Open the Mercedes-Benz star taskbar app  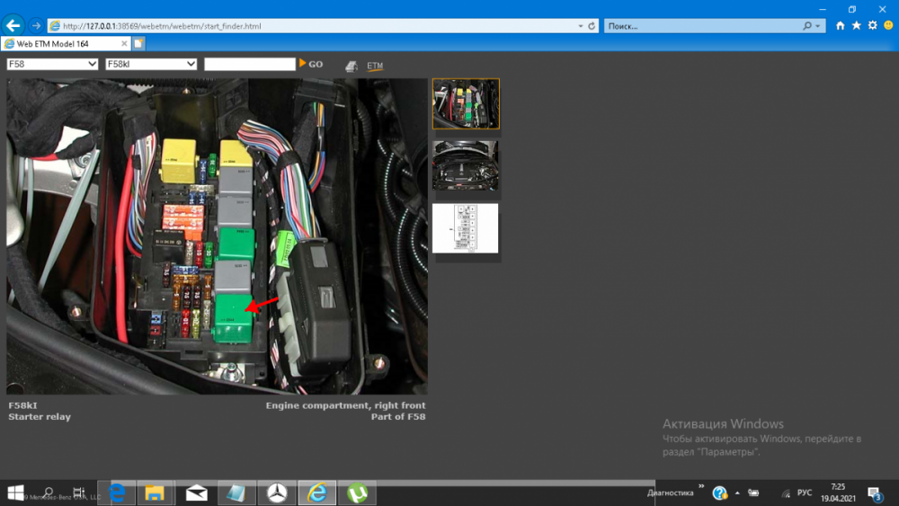click(x=277, y=493)
